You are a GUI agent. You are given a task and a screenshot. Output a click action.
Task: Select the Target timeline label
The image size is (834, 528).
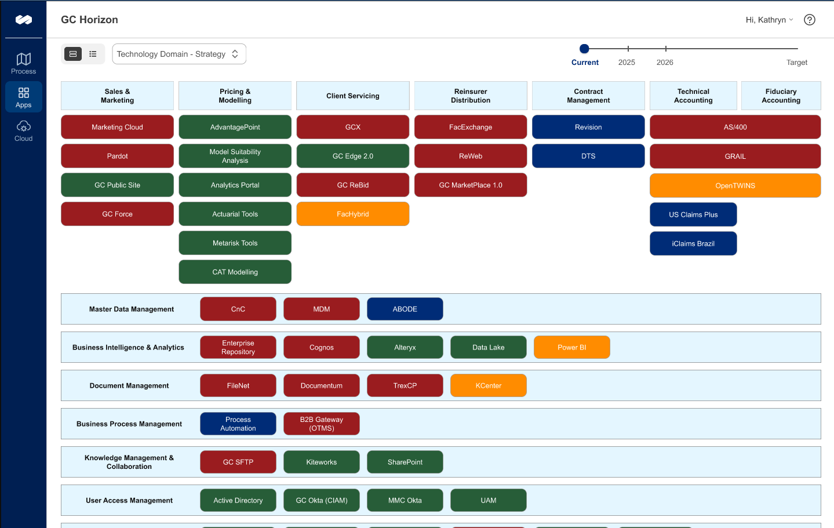796,62
